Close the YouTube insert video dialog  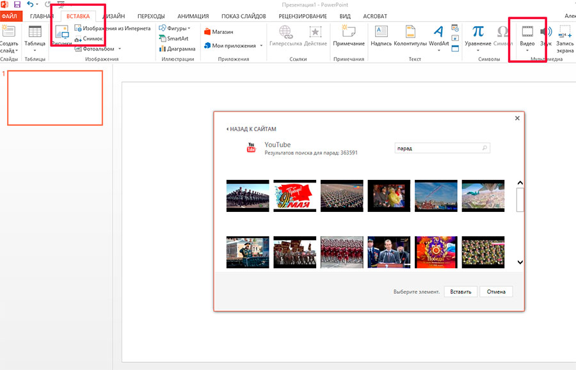point(517,118)
